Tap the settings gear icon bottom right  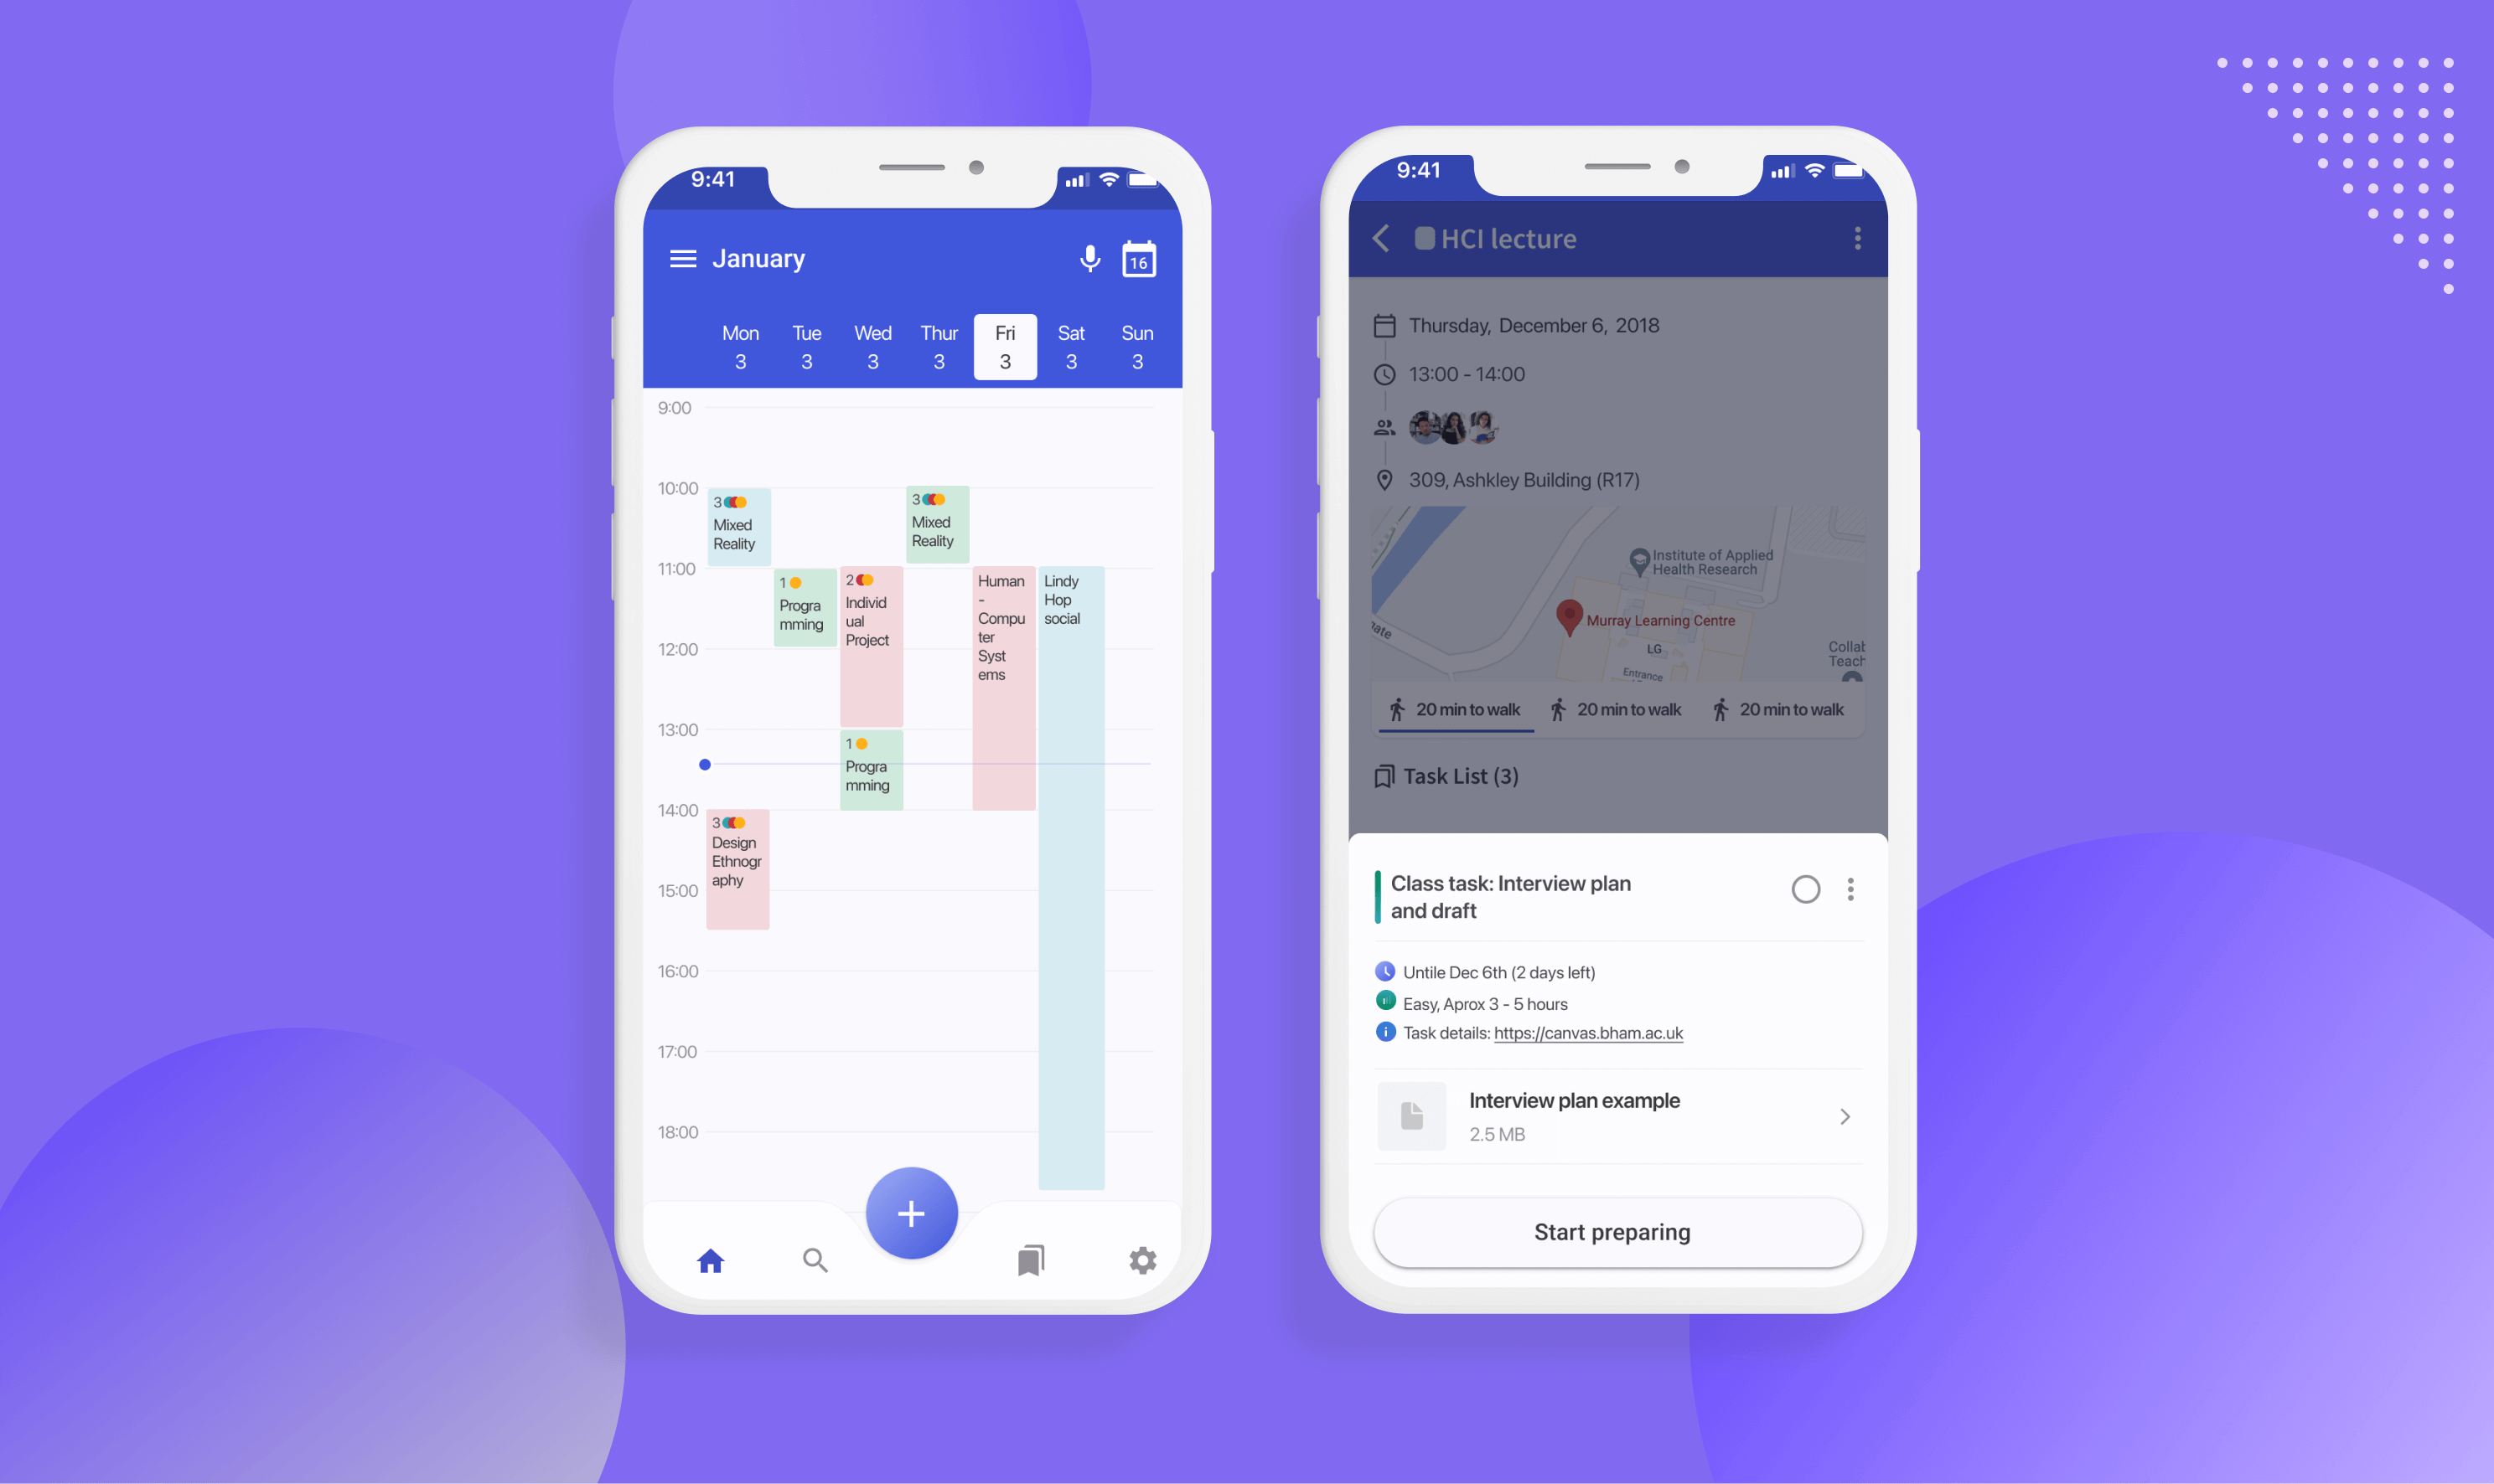coord(1142,1260)
